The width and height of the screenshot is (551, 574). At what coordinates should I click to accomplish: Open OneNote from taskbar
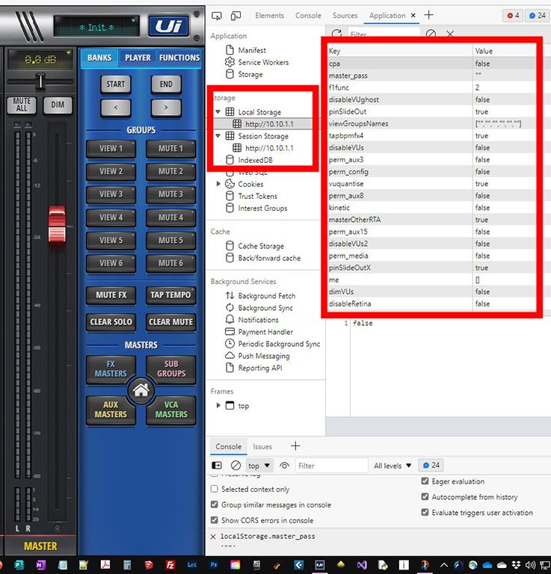click(40, 565)
